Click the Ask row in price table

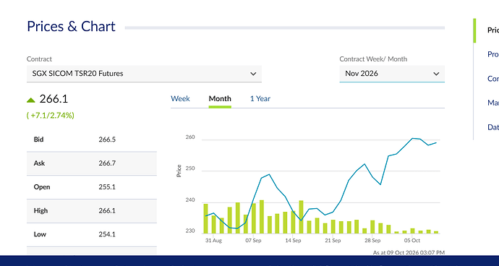click(x=92, y=163)
